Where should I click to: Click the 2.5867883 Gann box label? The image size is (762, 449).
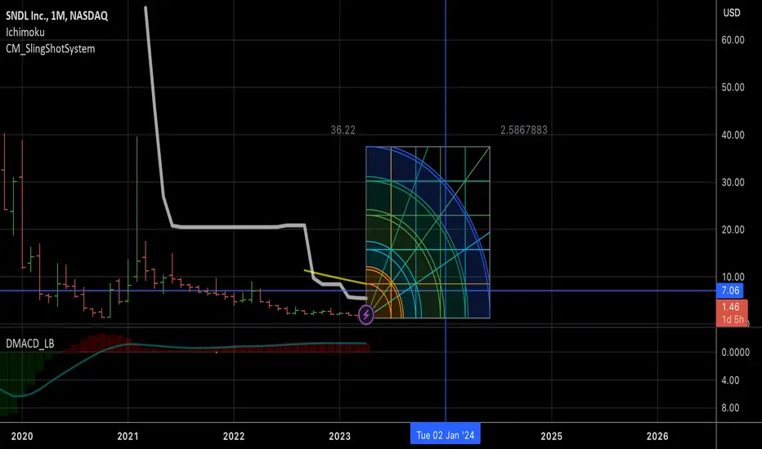pyautogui.click(x=524, y=130)
